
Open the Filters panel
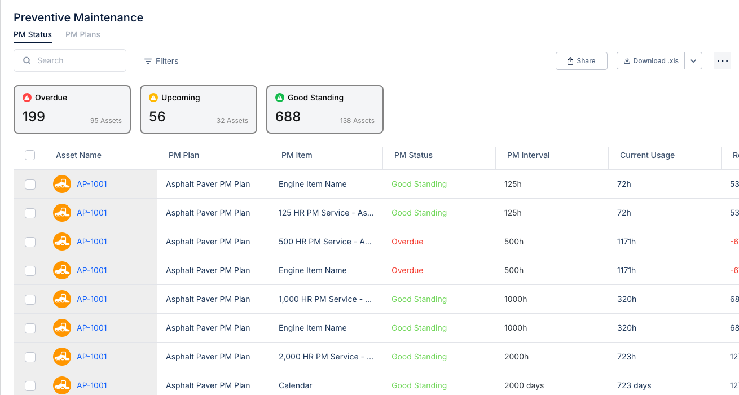coord(161,61)
